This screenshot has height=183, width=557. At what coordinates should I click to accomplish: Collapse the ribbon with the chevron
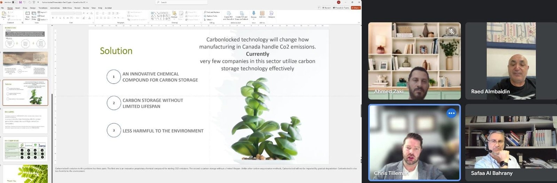pyautogui.click(x=359, y=23)
